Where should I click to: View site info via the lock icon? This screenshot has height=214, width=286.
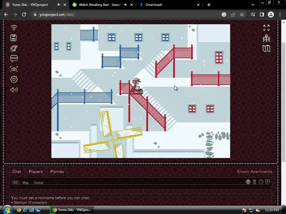click(35, 14)
